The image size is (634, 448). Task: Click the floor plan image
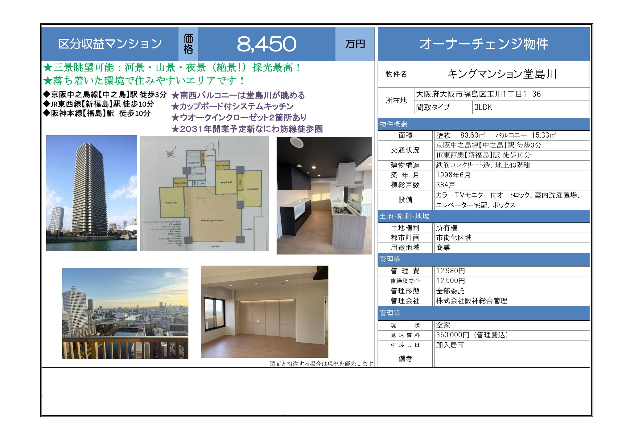[x=204, y=193]
